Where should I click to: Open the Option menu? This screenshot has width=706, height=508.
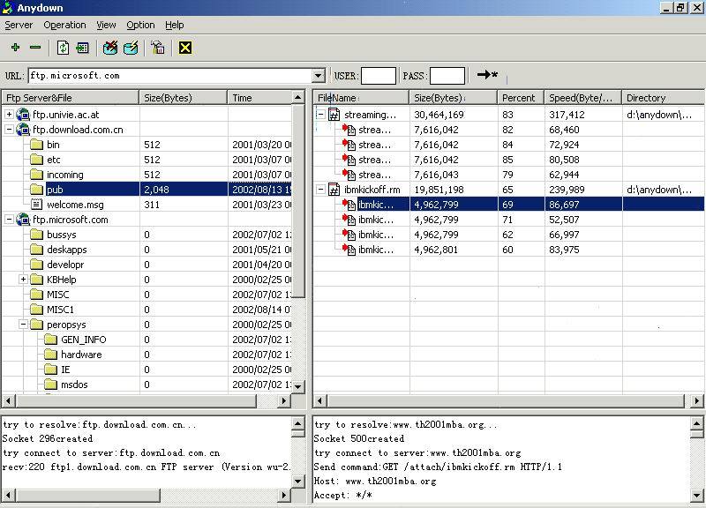[140, 26]
